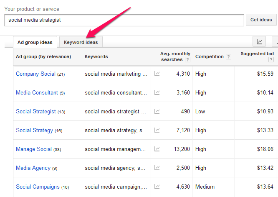Click help icon next to Competition
The width and height of the screenshot is (278, 197).
click(228, 56)
